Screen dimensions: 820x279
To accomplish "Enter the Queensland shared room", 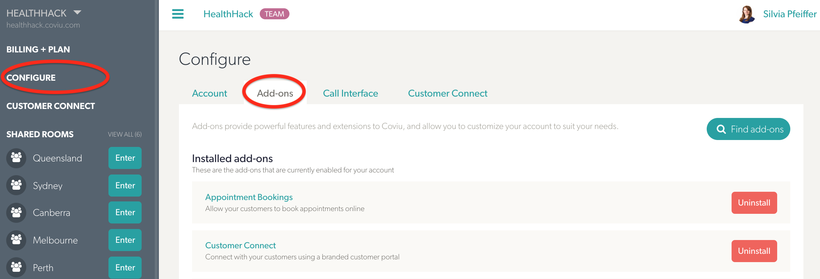I will [x=125, y=158].
